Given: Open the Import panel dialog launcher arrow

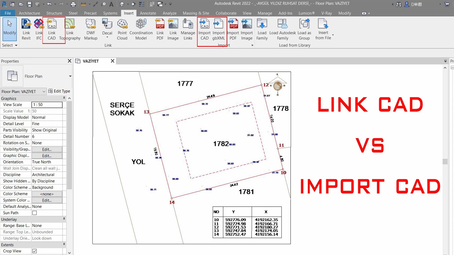Looking at the screenshot, I should point(252,45).
